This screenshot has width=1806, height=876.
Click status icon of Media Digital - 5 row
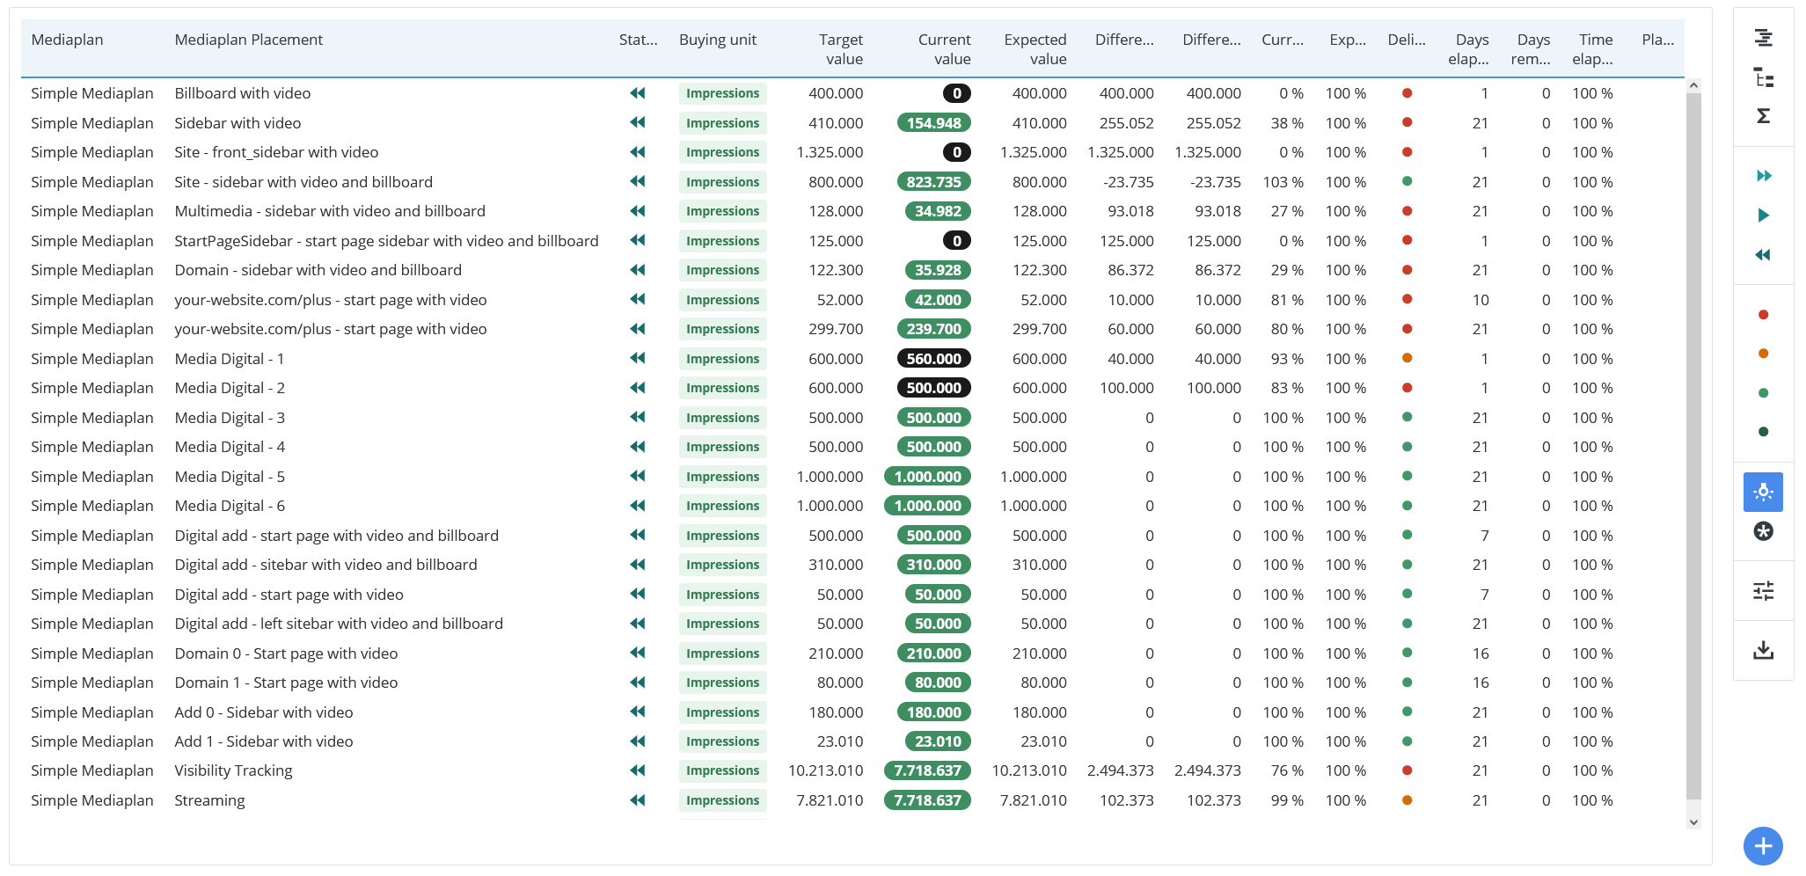pyautogui.click(x=638, y=477)
